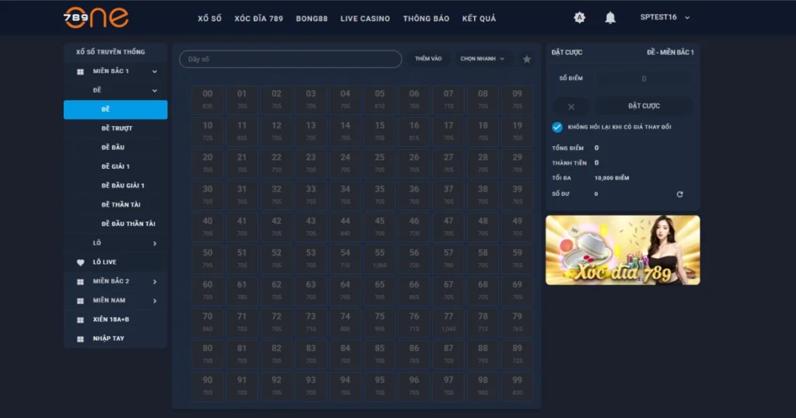Select number 90 in the grid
This screenshot has width=796, height=418.
(208, 386)
